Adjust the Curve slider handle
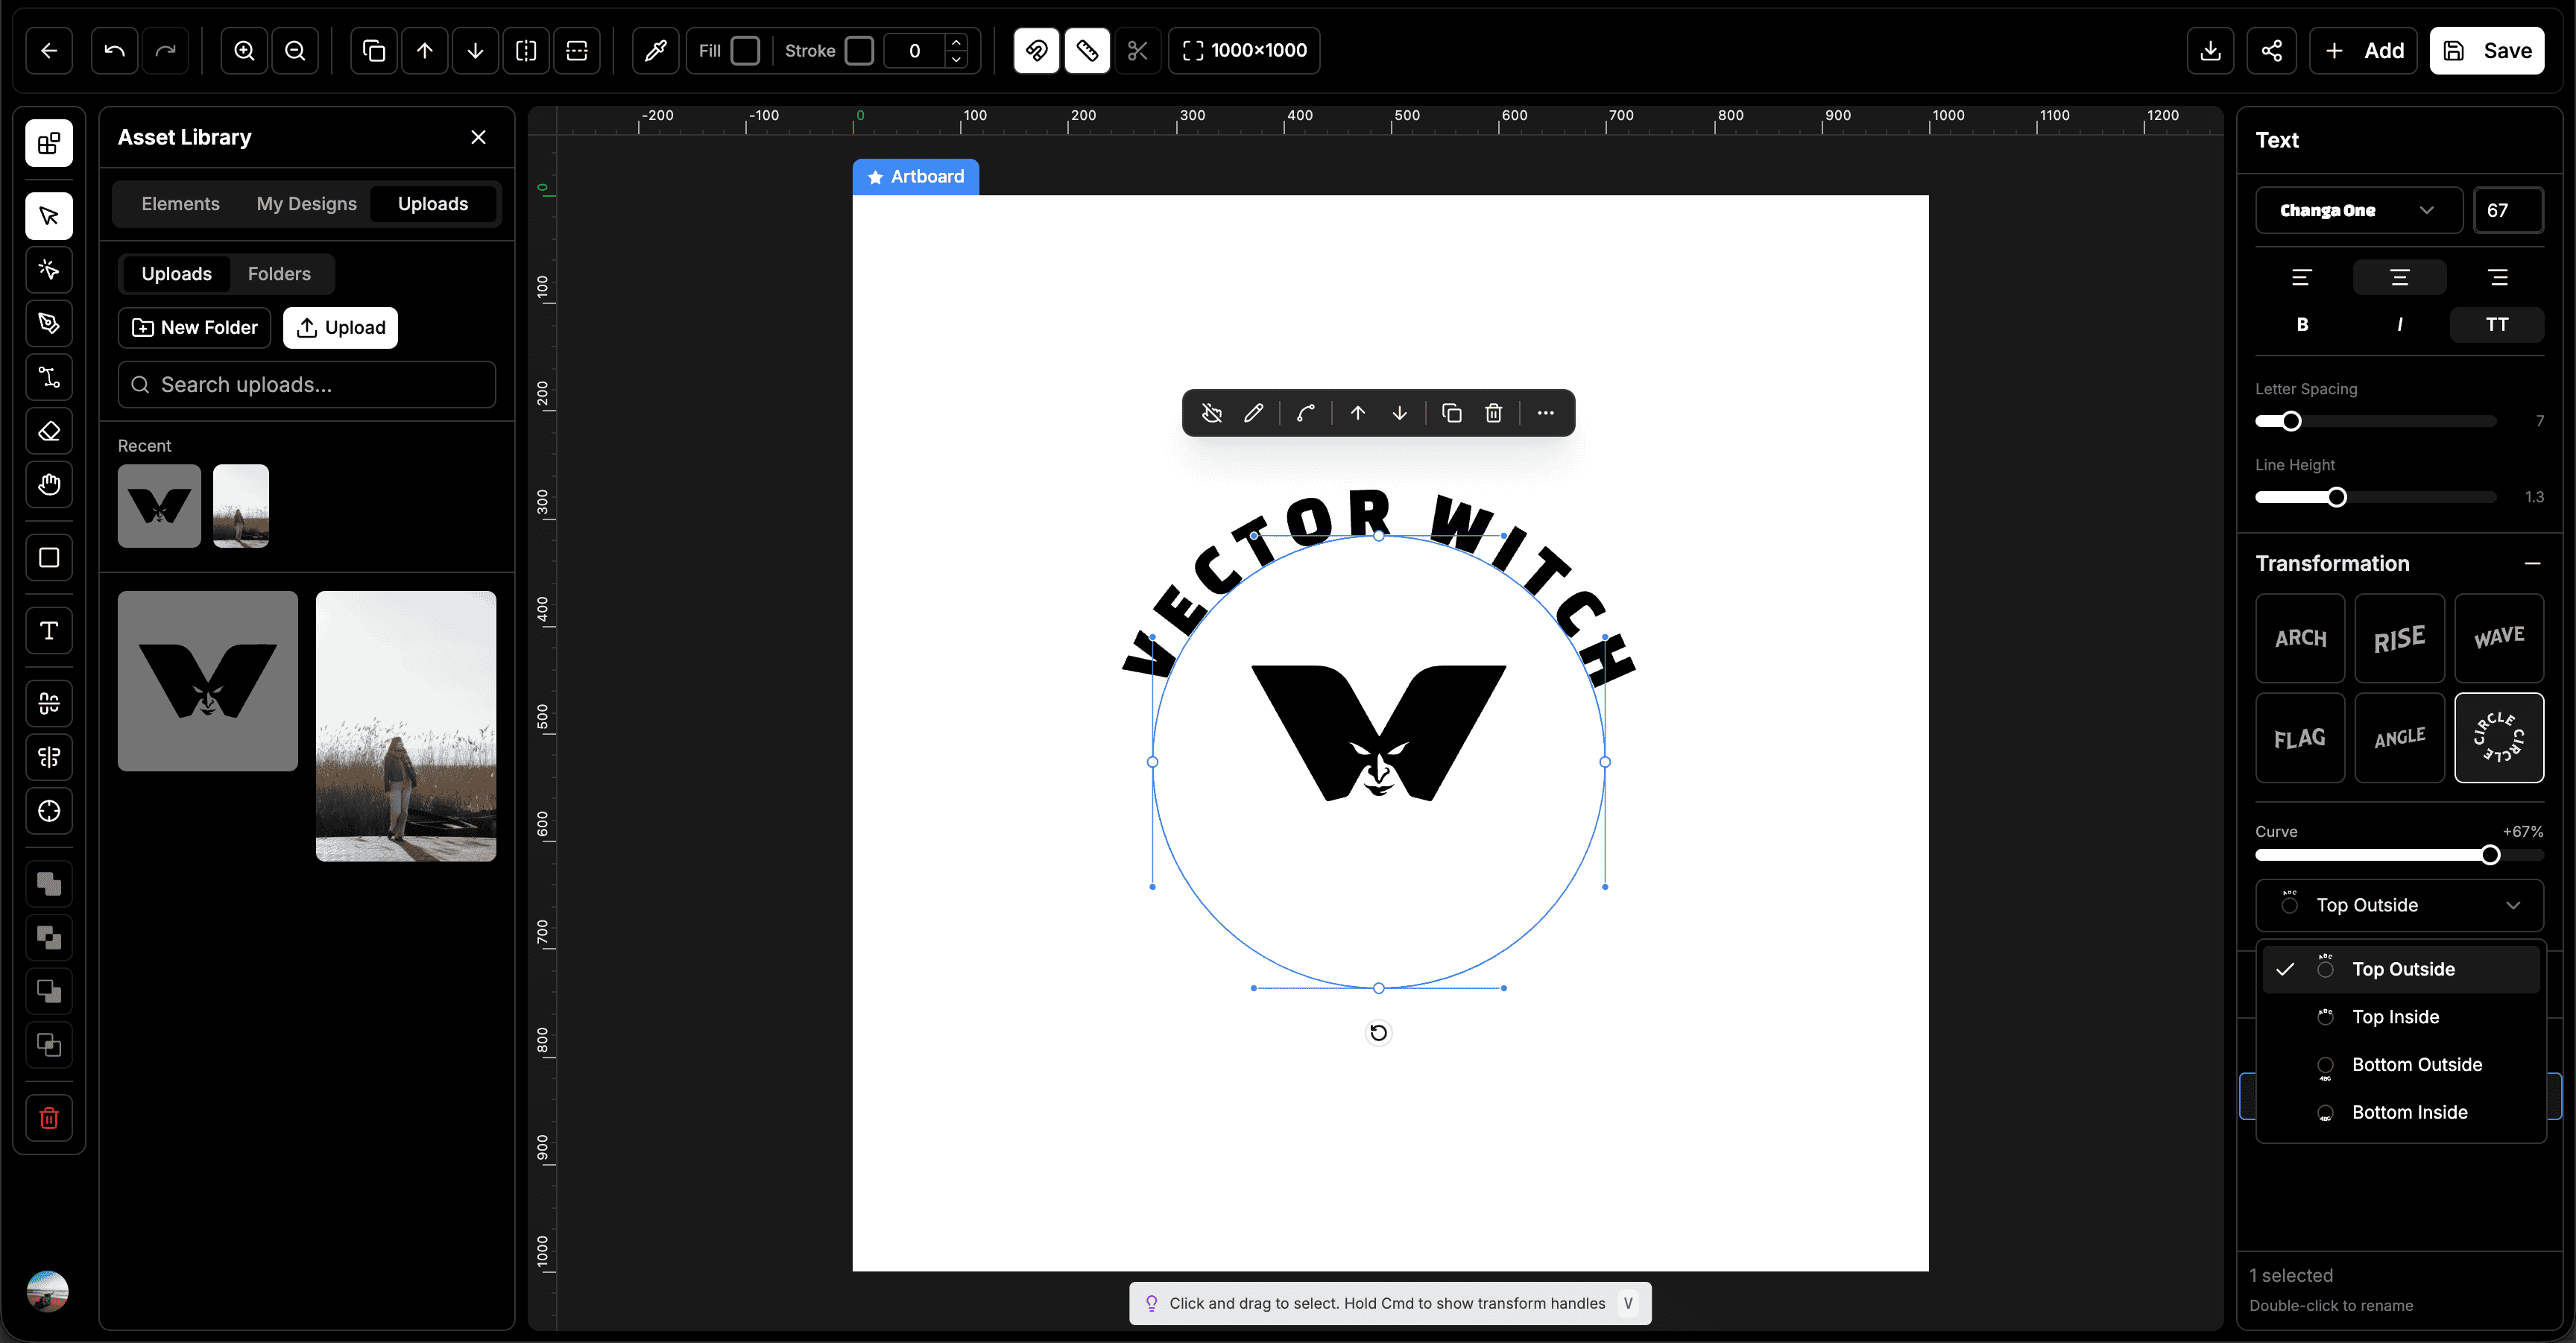Viewport: 2576px width, 1343px height. point(2490,855)
